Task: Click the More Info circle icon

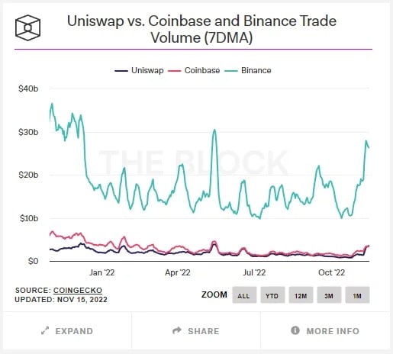Action: pyautogui.click(x=295, y=330)
